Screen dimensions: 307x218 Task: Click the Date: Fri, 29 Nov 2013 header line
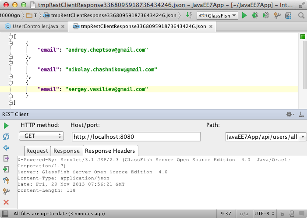pyautogui.click(x=71, y=184)
